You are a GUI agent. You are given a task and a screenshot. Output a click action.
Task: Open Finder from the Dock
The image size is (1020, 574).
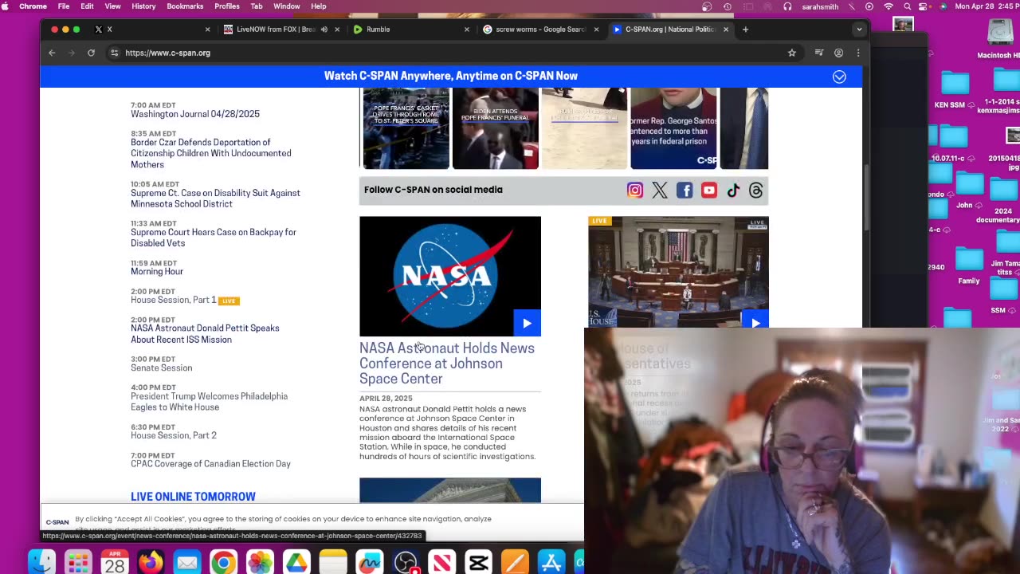(41, 563)
